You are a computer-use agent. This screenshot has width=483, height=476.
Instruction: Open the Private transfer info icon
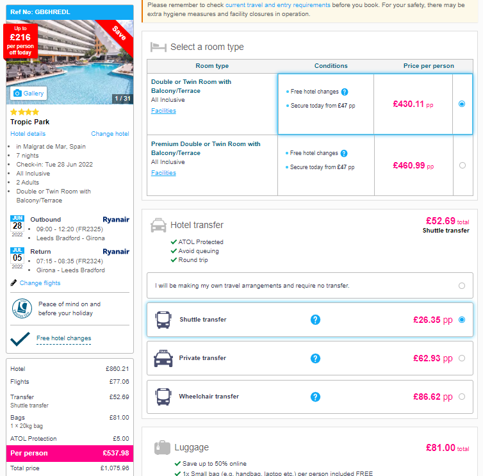click(315, 358)
